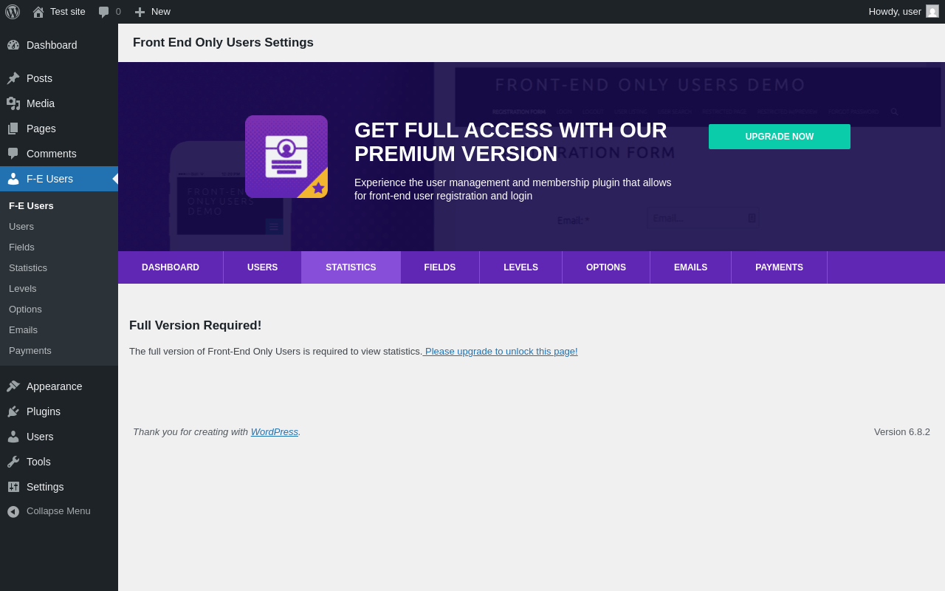The height and width of the screenshot is (591, 945).
Task: Click the Tools wrench icon
Action: (x=13, y=462)
